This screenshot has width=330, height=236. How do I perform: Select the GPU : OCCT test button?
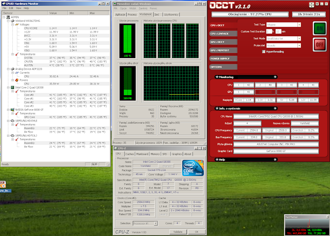(x=223, y=42)
